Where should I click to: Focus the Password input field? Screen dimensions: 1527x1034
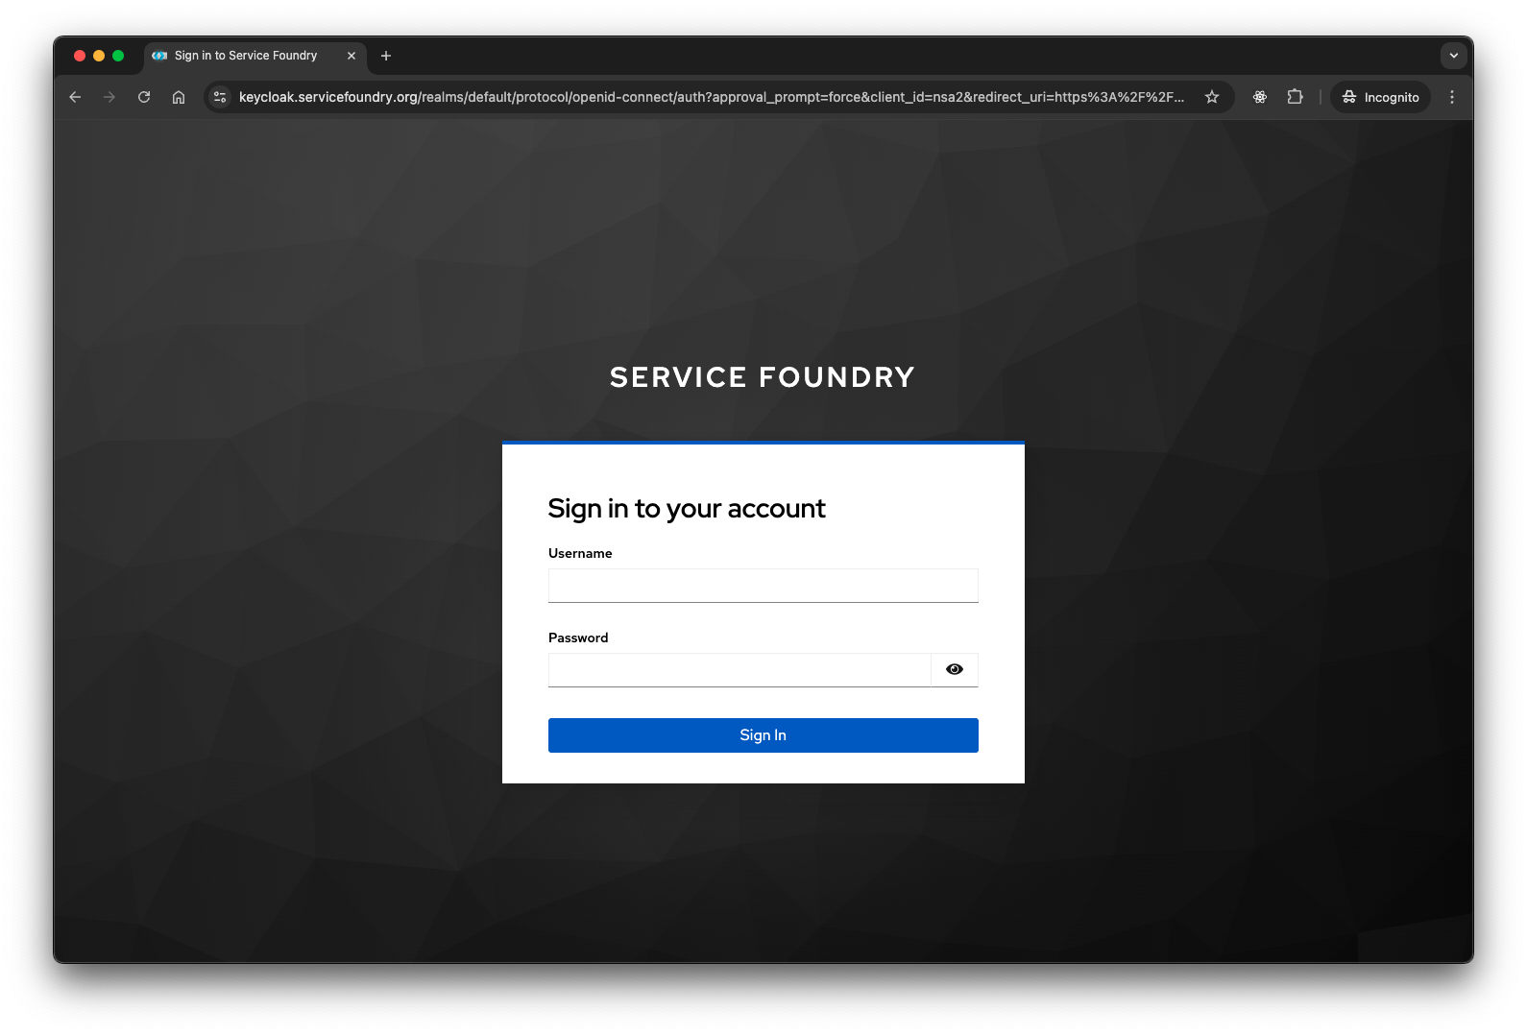[x=739, y=670]
